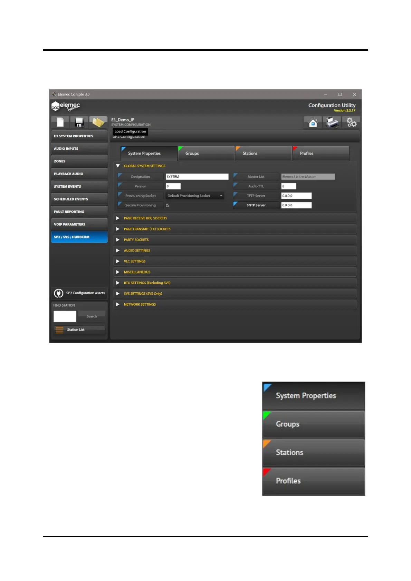The height and width of the screenshot is (581, 411).
Task: Switch to Stations tab in console
Action: (x=264, y=154)
